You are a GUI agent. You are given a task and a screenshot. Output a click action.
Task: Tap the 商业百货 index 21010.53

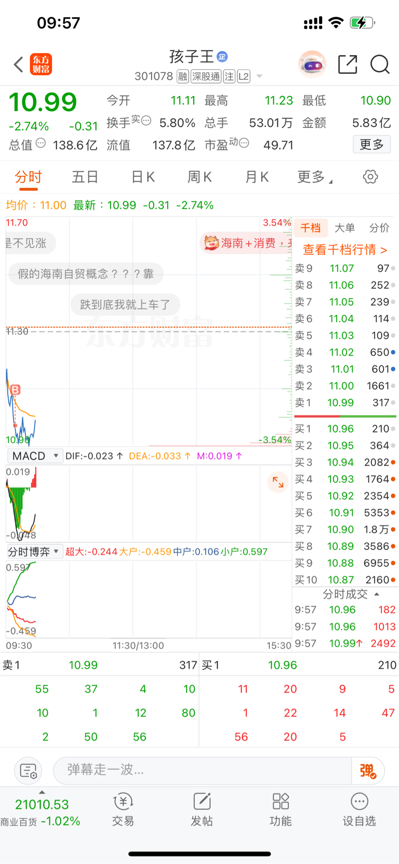pos(41,813)
